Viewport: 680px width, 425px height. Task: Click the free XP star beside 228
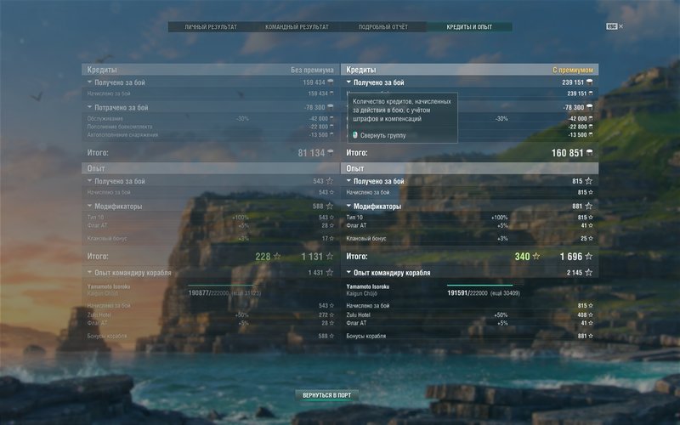pos(277,256)
